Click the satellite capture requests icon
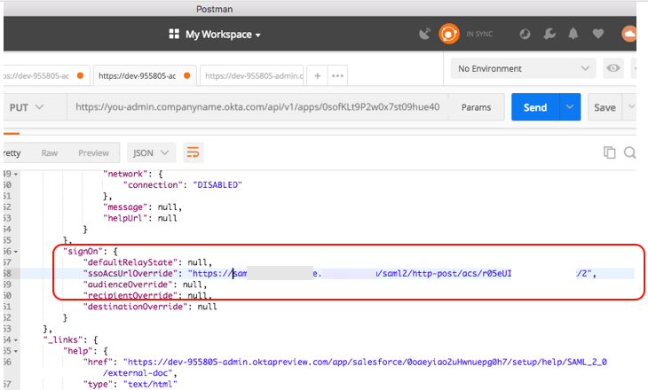Viewport: 648px width, 390px height. pyautogui.click(x=424, y=34)
